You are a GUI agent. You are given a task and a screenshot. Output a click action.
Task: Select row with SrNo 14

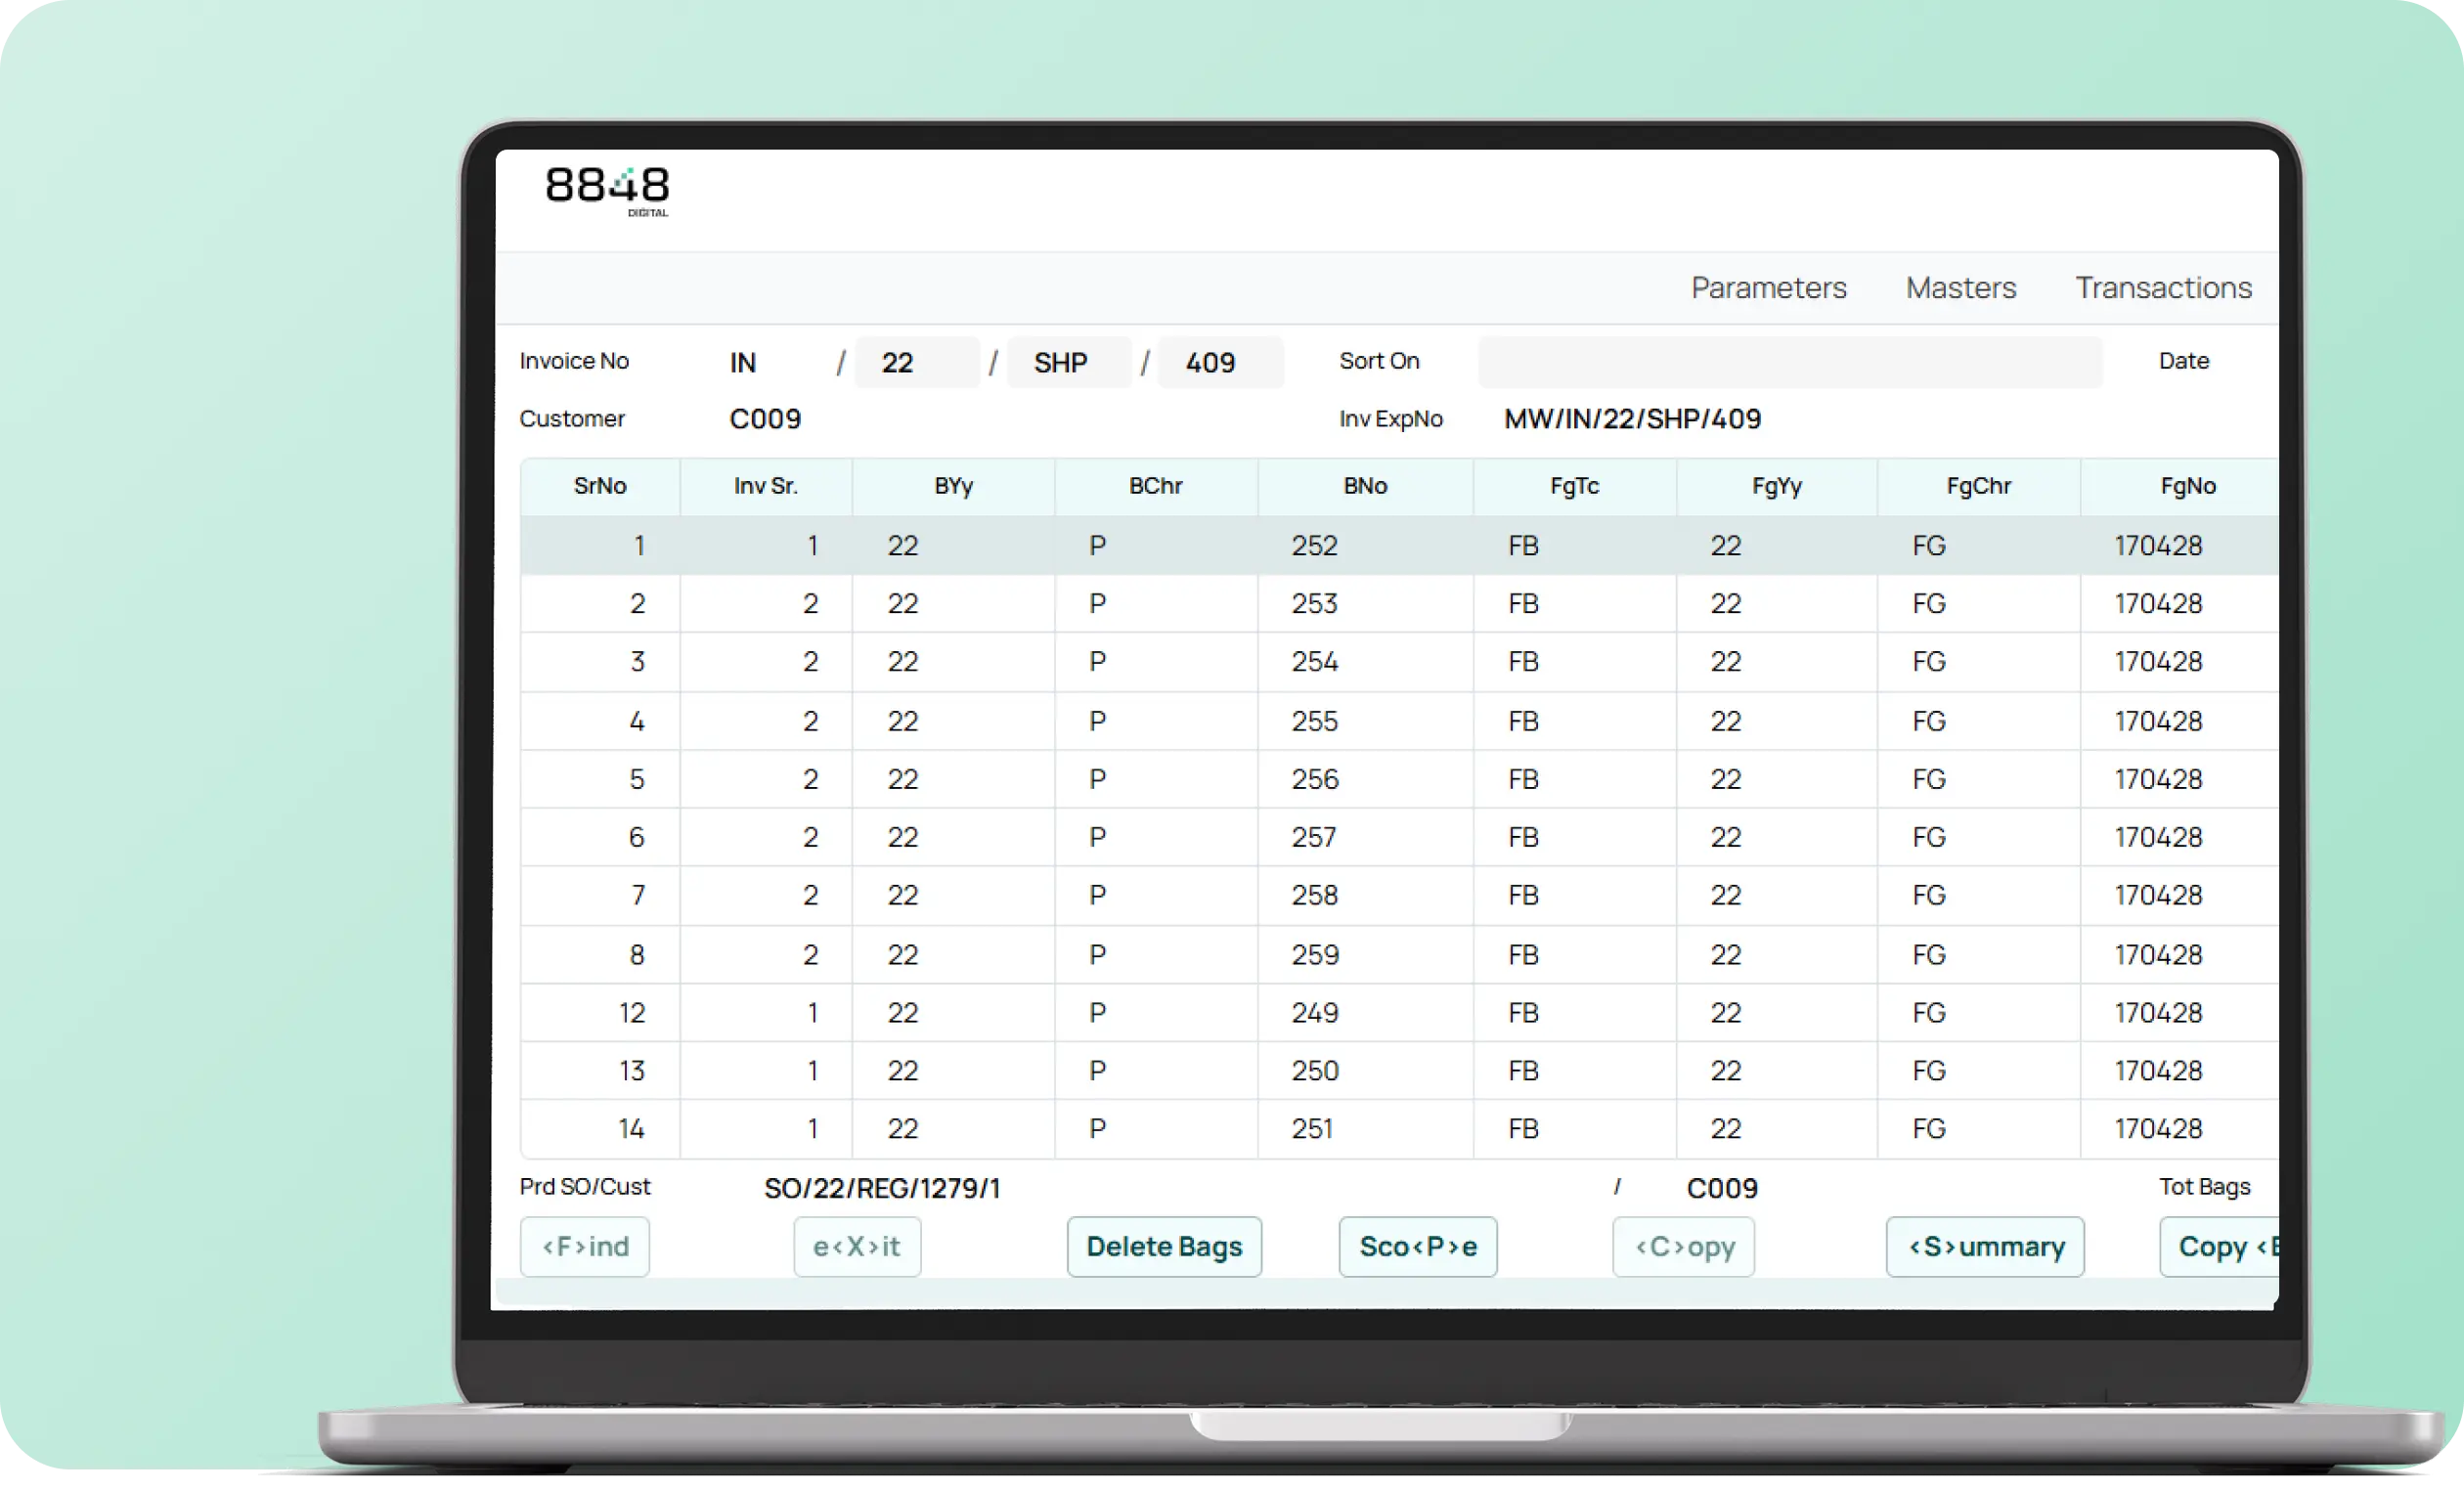coord(1399,1128)
